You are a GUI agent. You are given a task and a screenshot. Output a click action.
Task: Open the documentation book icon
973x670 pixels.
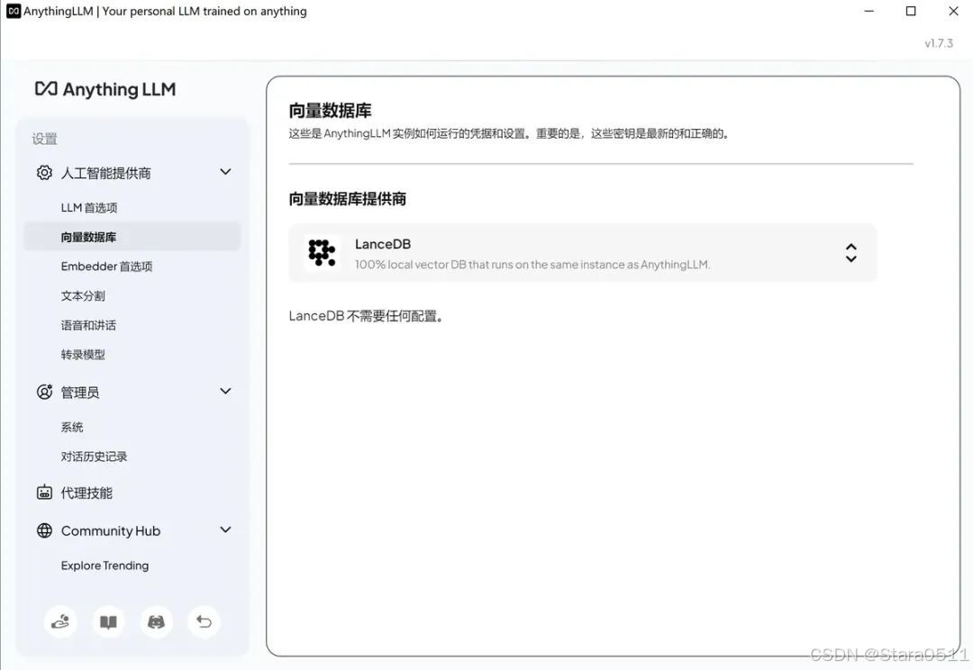108,621
